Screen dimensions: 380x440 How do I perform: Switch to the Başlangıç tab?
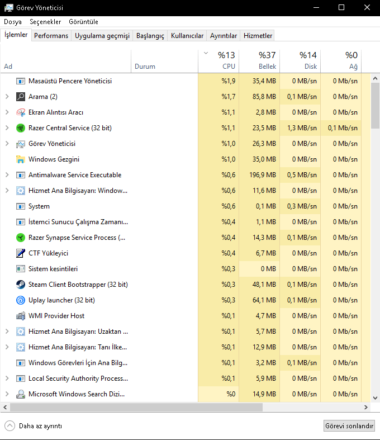pos(150,36)
